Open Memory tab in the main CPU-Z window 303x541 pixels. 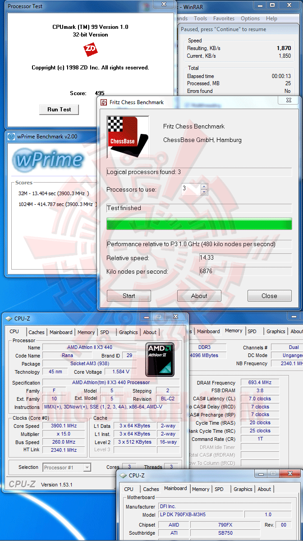click(86, 332)
